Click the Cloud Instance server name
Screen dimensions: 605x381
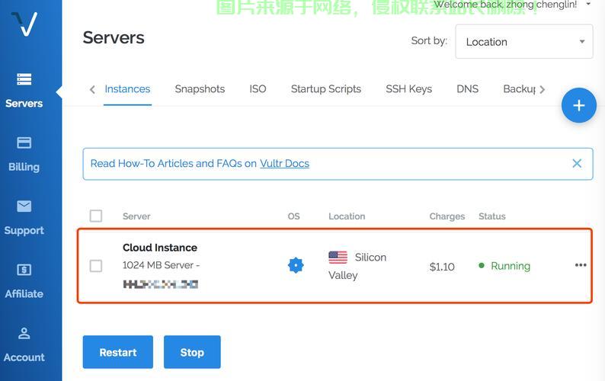pos(160,248)
